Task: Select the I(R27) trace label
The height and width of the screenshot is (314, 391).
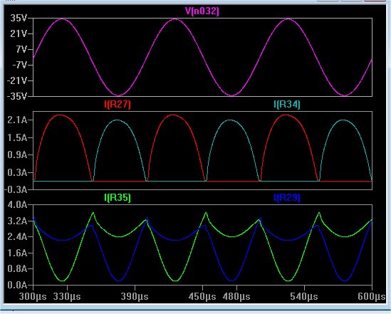Action: [x=118, y=105]
